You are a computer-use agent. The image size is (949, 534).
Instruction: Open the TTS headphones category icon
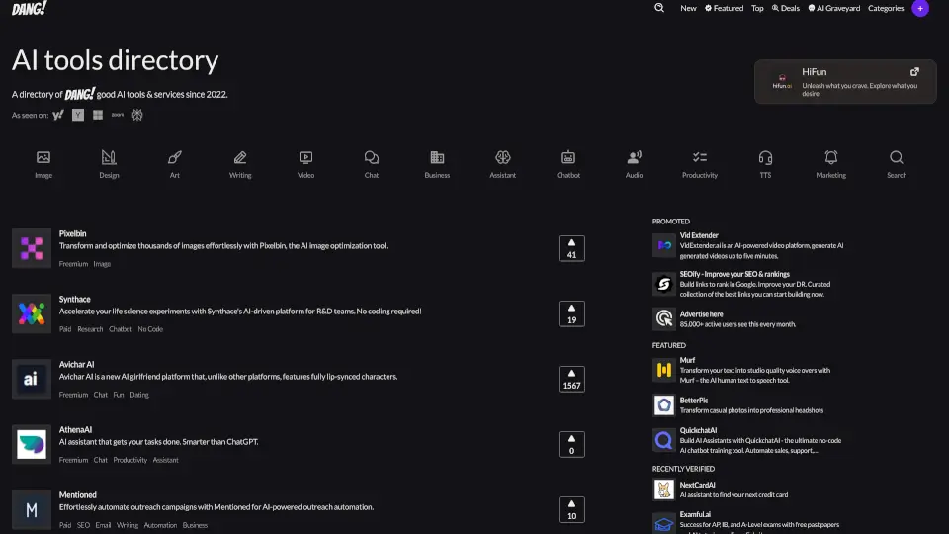pyautogui.click(x=765, y=158)
